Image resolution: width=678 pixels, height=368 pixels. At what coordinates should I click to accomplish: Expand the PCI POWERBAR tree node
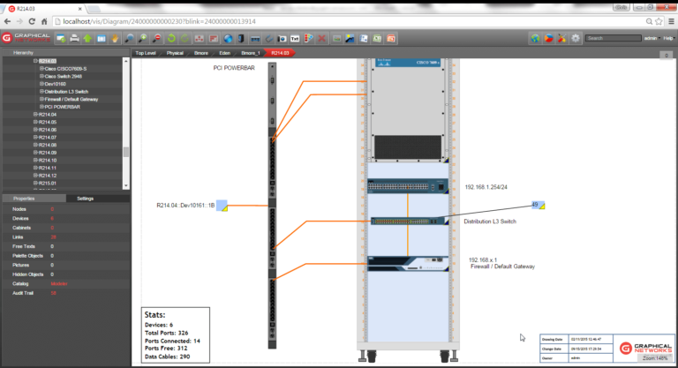[x=41, y=107]
